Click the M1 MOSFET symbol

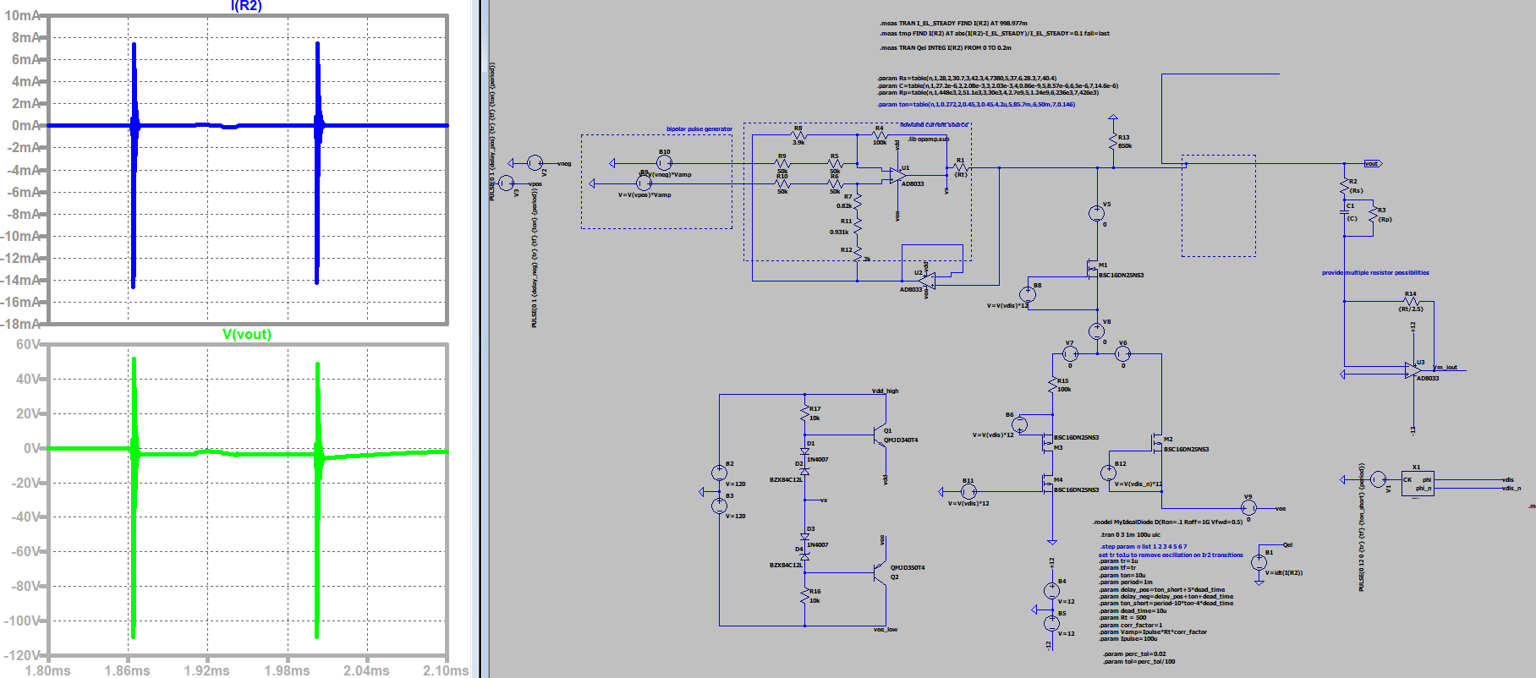tap(1093, 270)
